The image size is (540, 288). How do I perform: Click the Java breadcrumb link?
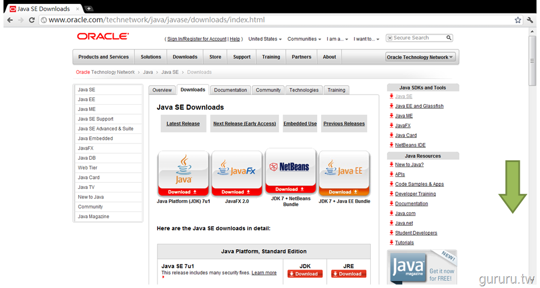pos(148,73)
